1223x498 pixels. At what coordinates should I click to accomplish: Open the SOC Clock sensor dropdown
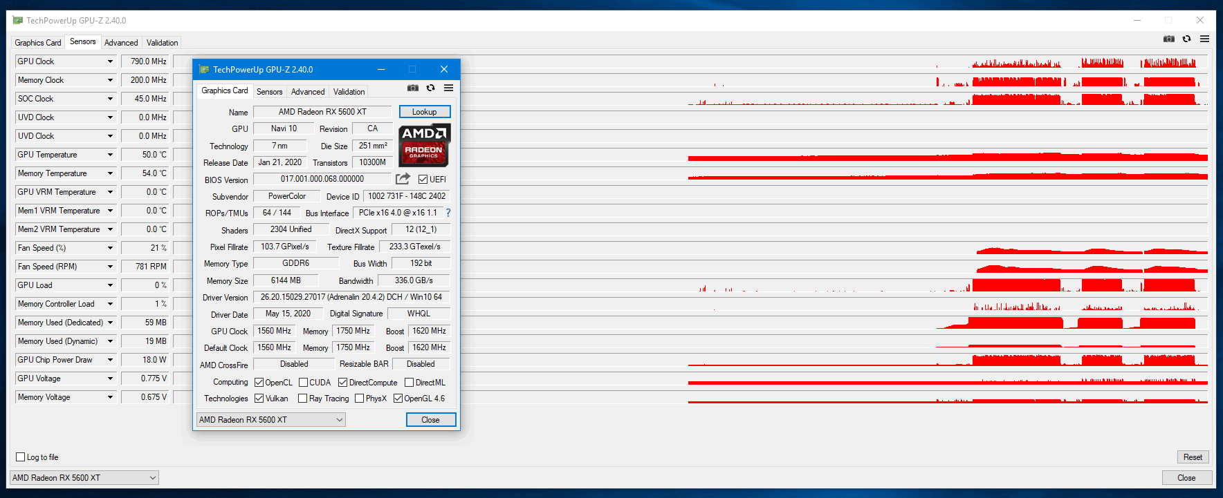(110, 99)
